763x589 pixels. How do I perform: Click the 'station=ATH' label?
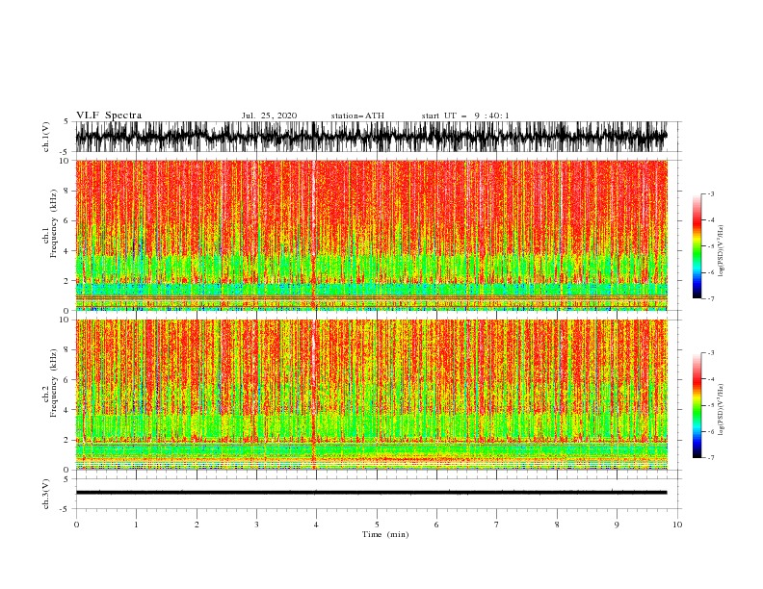click(x=357, y=115)
